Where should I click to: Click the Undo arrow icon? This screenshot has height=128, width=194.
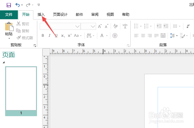click(18, 5)
